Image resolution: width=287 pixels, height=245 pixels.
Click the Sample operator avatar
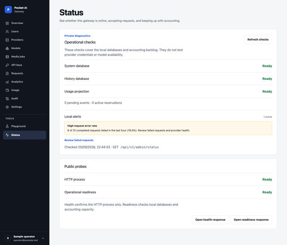click(8, 238)
